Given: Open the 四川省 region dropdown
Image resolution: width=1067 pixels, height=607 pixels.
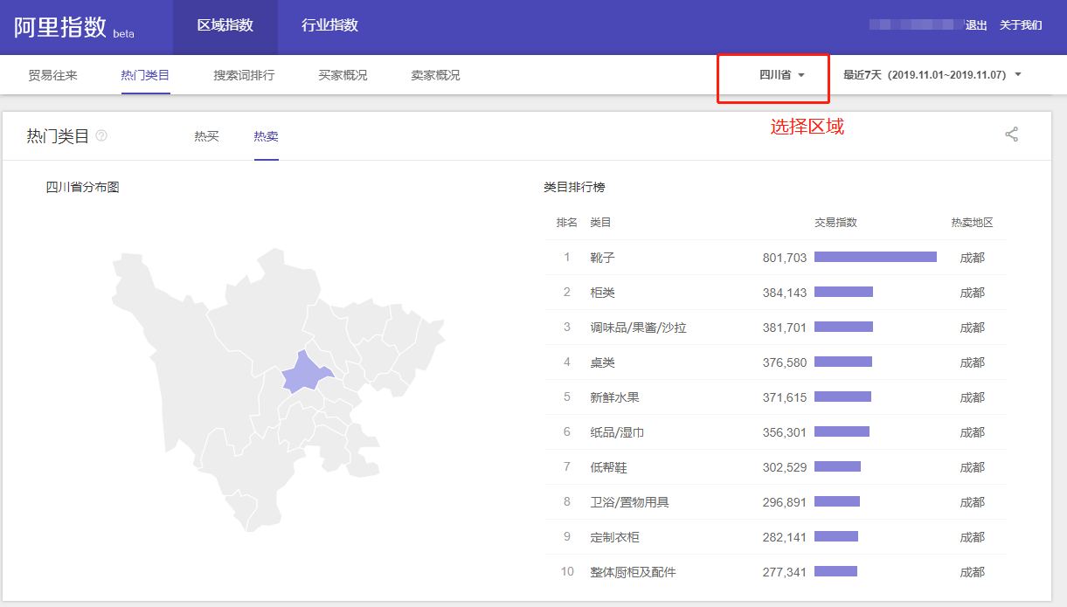Looking at the screenshot, I should coord(781,75).
